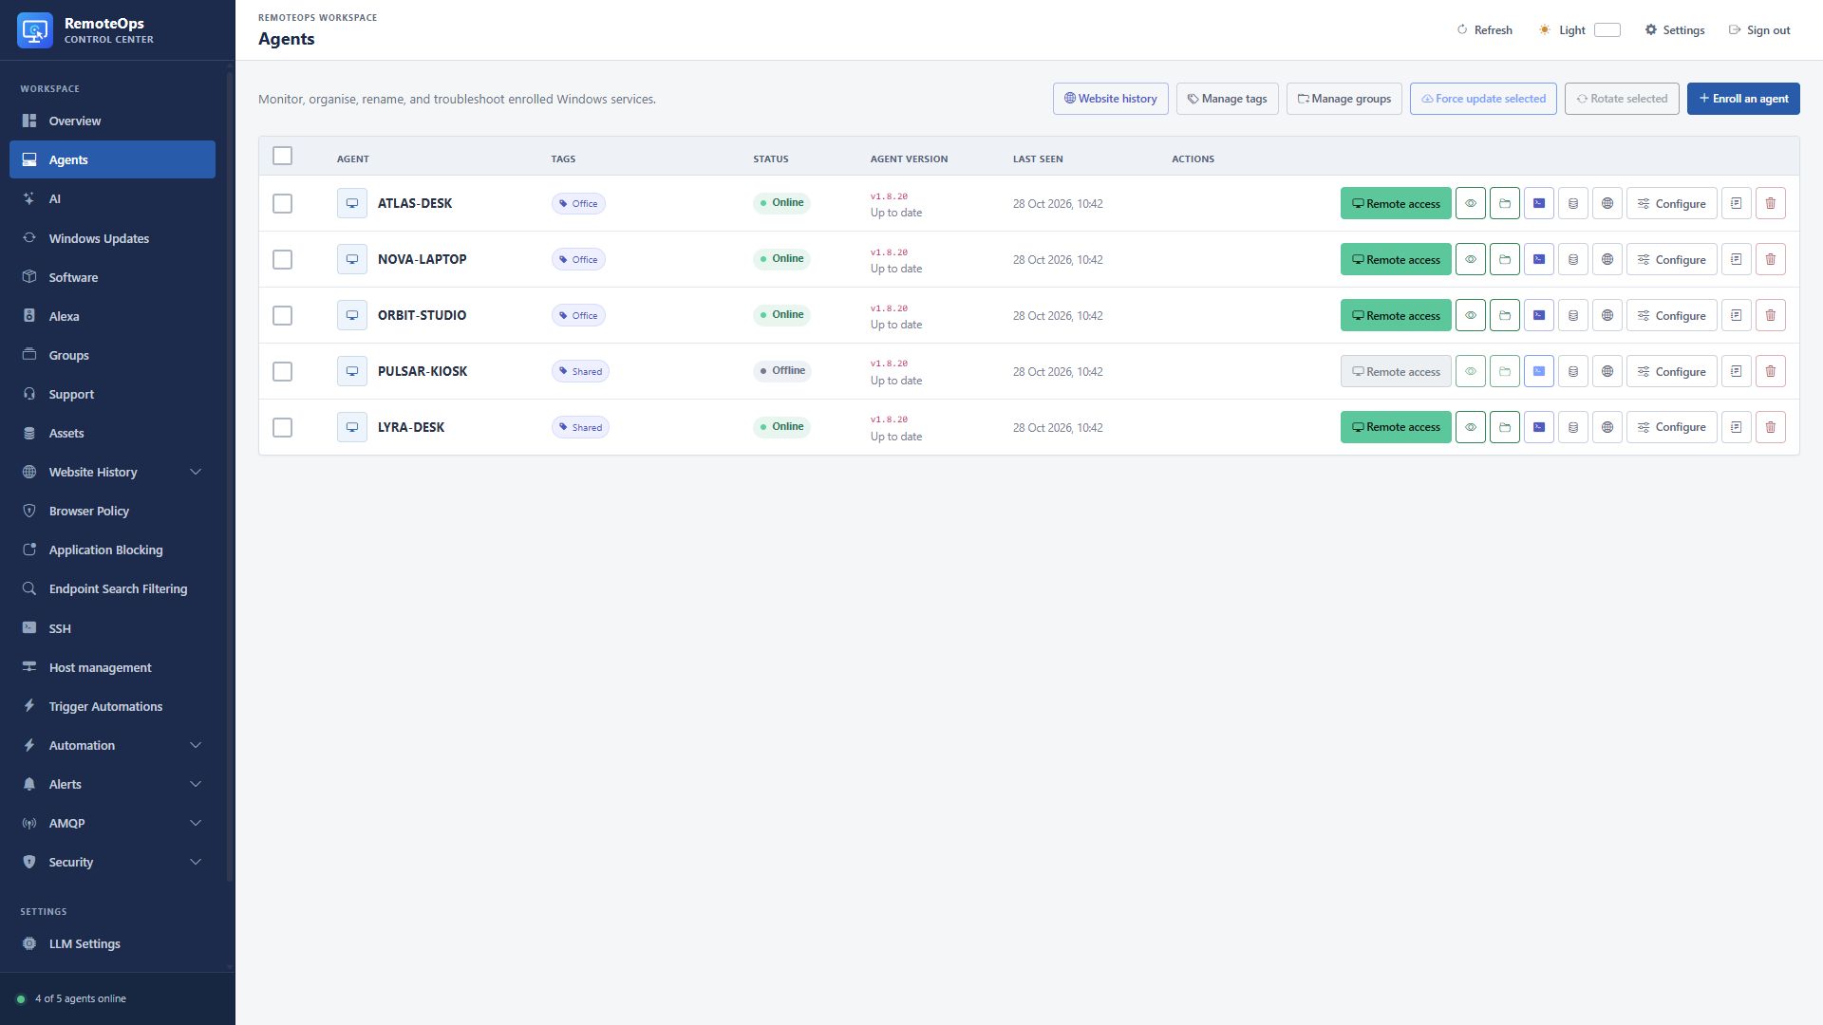Delete PULSAR-KIOSK using trash icon
This screenshot has width=1823, height=1025.
click(x=1771, y=371)
